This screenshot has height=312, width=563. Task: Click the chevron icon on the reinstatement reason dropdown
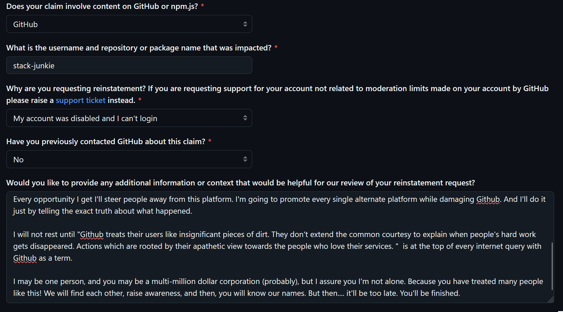245,118
